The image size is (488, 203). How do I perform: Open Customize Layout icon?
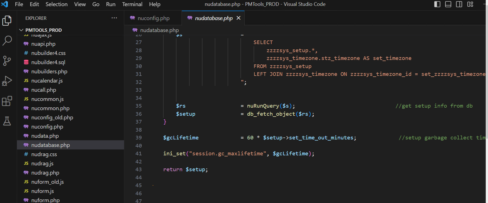(470, 4)
